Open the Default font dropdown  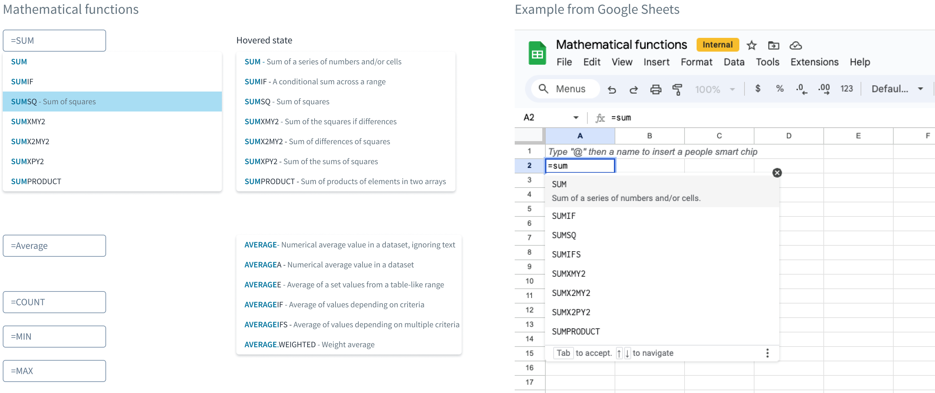(897, 89)
